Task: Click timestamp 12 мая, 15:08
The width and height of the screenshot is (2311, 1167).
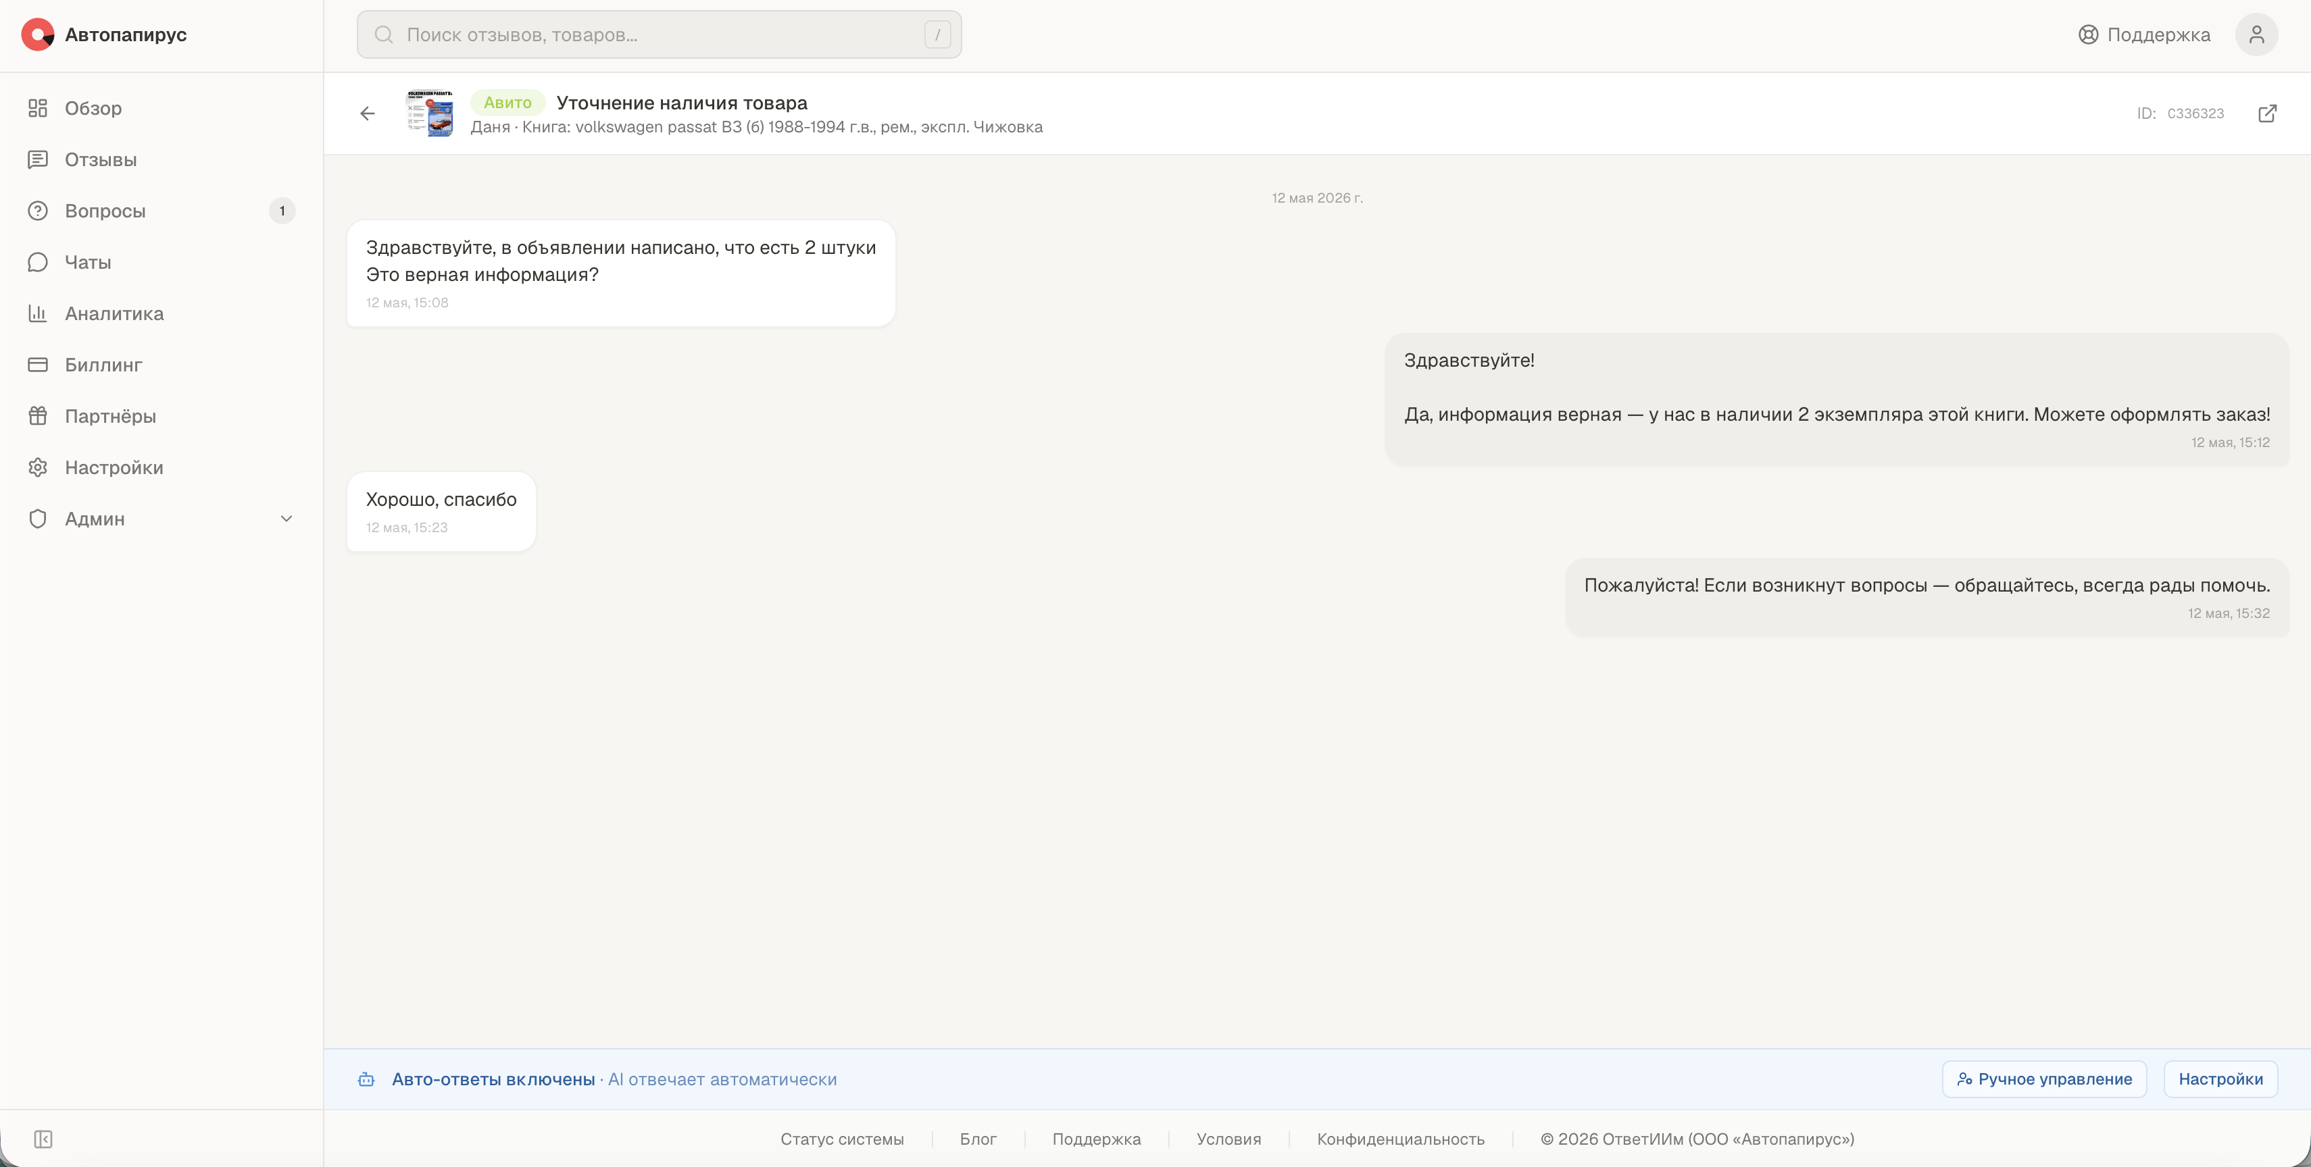Action: (x=407, y=303)
